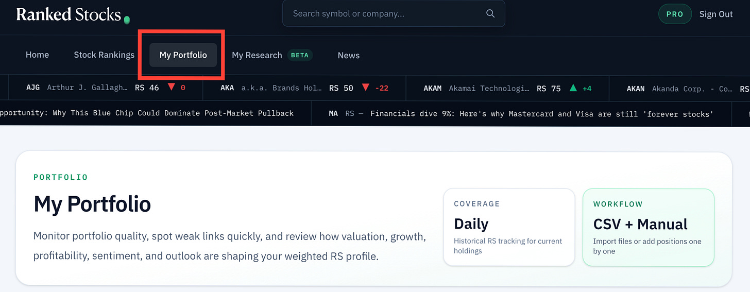Click Sign Out
Screen dimensions: 750x292
715,14
